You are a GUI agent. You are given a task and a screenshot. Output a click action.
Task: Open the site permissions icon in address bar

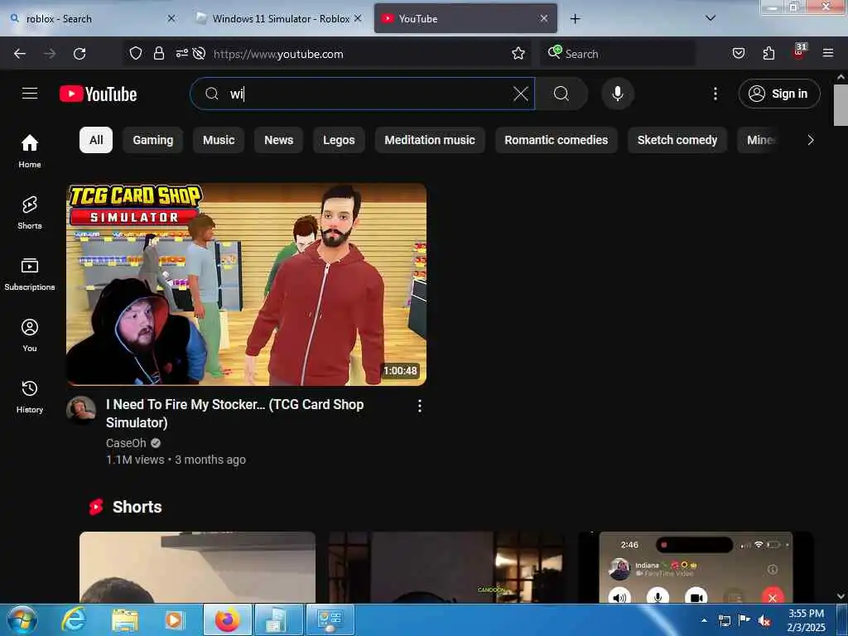tap(181, 53)
